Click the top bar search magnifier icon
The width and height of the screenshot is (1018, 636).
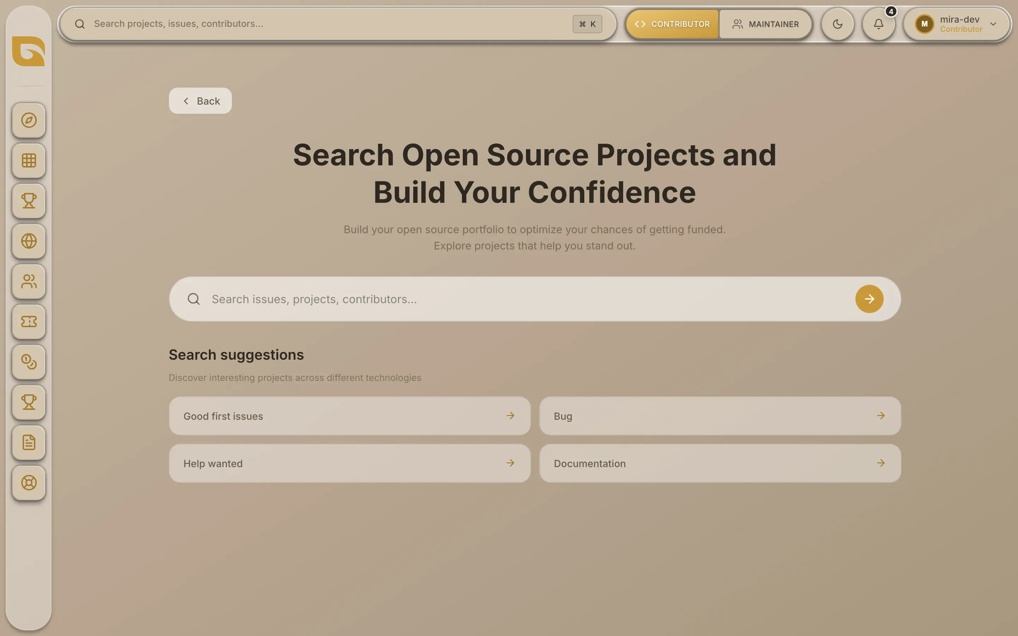coord(80,24)
